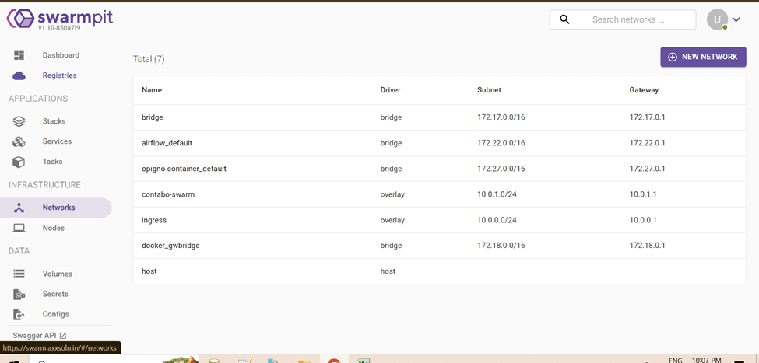Click the Tasks box icon
This screenshot has height=363, width=759.
(19, 162)
